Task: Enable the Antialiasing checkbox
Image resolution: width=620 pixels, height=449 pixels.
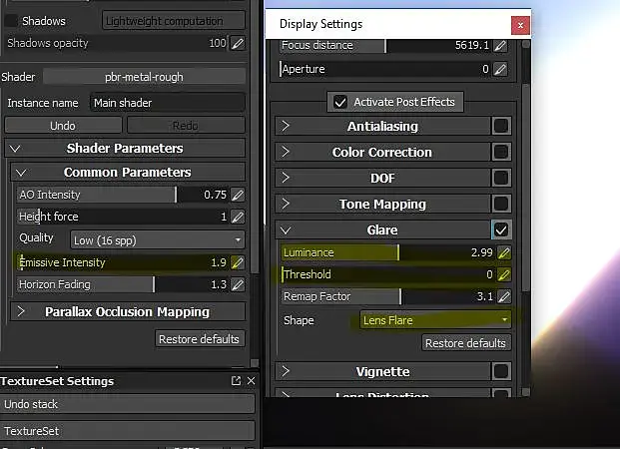Action: (x=501, y=126)
